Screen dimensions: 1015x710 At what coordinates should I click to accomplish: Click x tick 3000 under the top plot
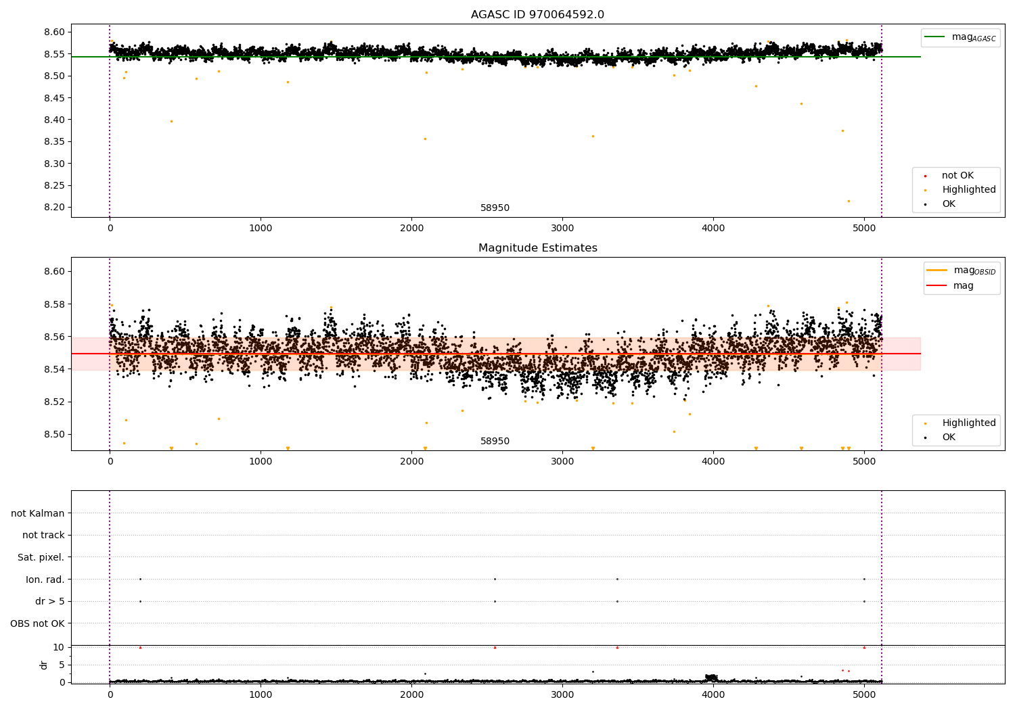562,229
